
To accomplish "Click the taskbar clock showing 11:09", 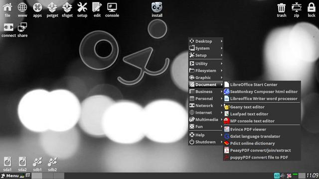I will coord(313,176).
